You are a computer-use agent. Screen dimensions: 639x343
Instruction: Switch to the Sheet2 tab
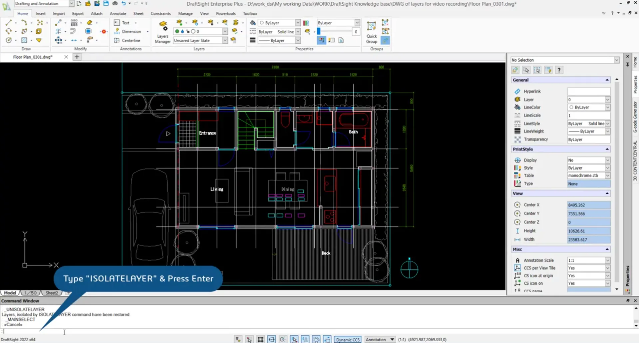[52, 293]
